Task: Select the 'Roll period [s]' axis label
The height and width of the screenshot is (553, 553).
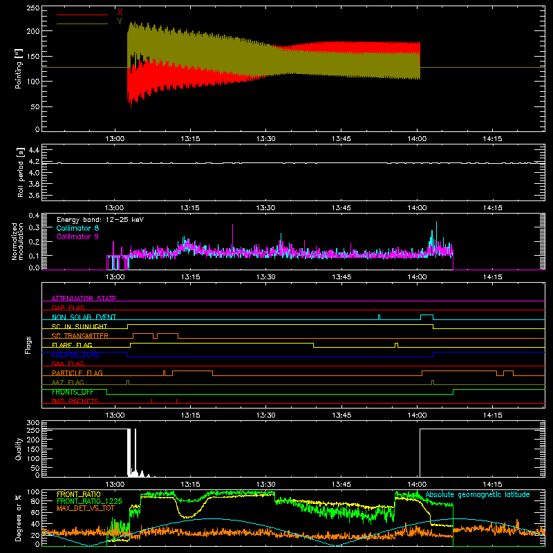Action: click(x=20, y=172)
